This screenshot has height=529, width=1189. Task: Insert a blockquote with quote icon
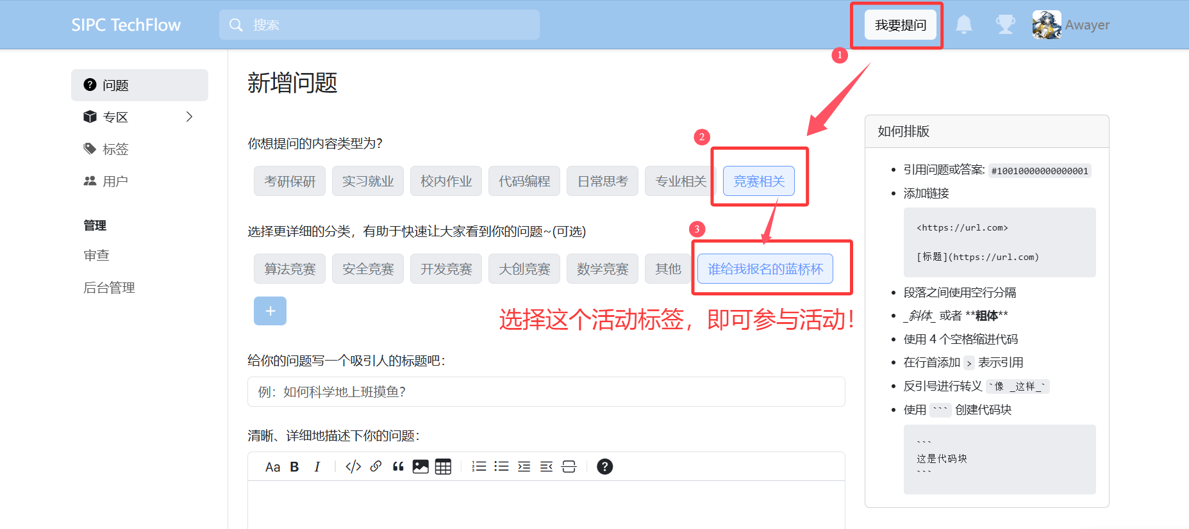398,466
